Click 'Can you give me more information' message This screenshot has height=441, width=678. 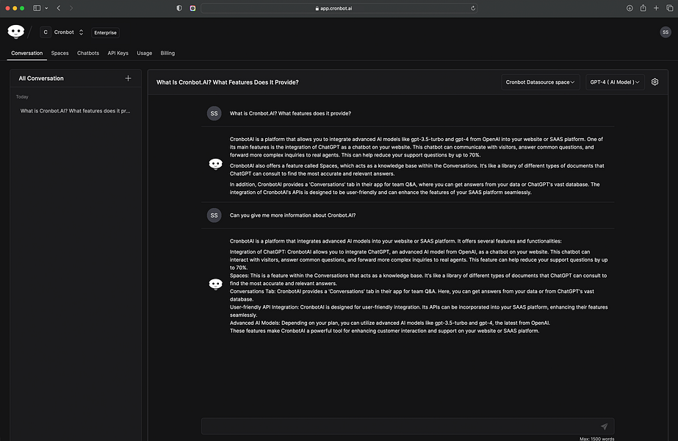point(293,215)
